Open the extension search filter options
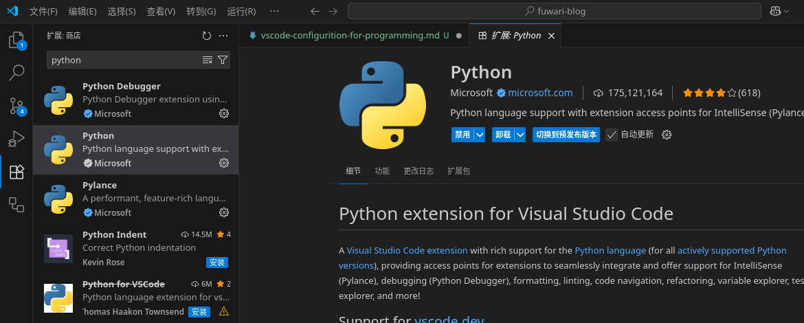This screenshot has height=323, width=804. (x=223, y=60)
